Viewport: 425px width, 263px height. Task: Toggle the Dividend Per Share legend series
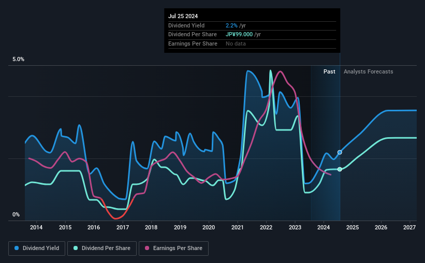coord(102,249)
